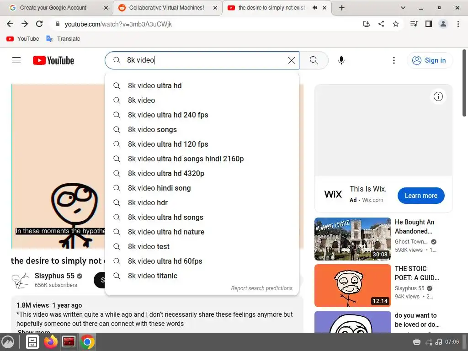Click the red application taskbar icon
Image resolution: width=468 pixels, height=351 pixels.
click(69, 342)
